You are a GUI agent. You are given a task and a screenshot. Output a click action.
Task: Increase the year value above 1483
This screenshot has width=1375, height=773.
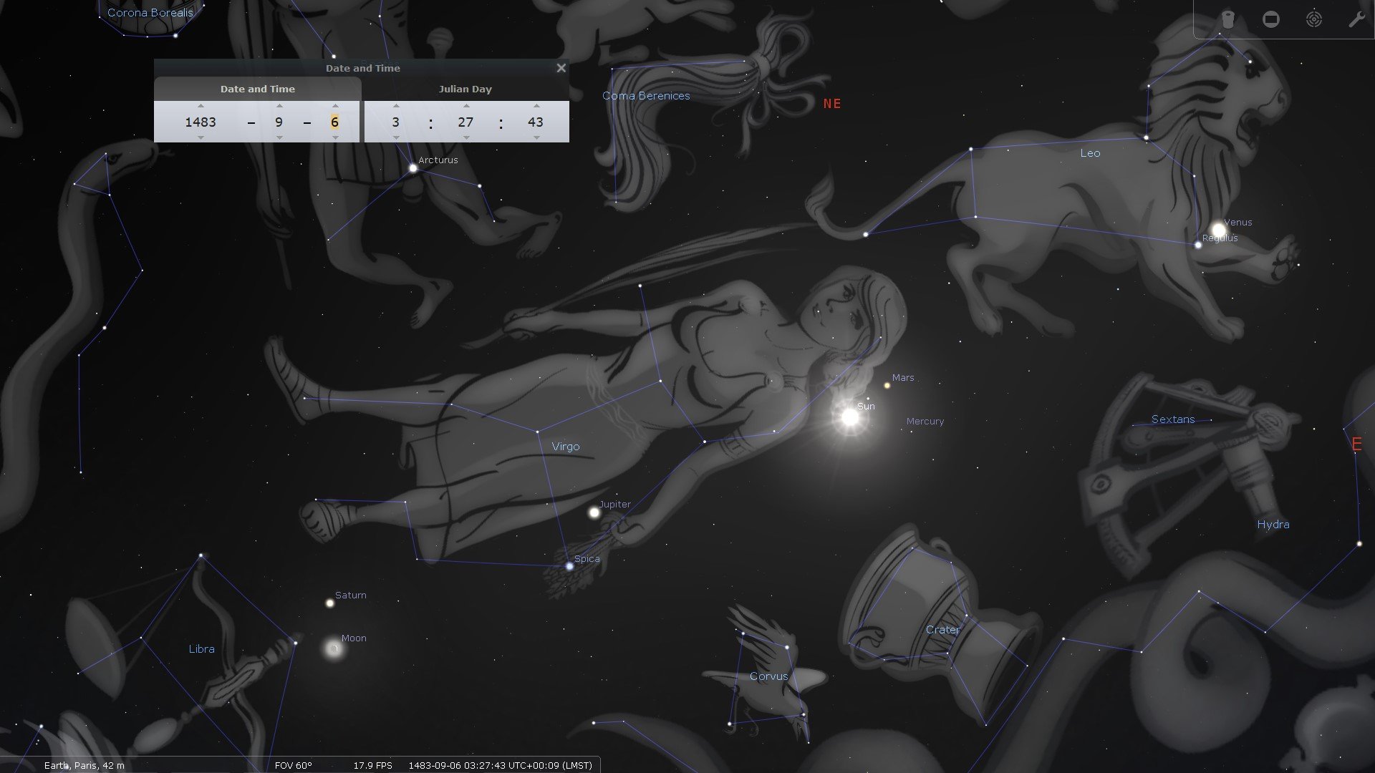[x=201, y=106]
